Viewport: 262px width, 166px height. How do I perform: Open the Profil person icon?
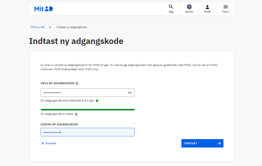[x=207, y=7]
